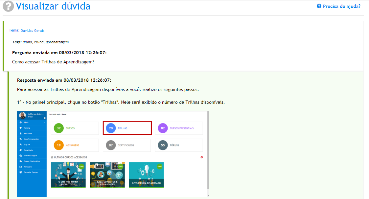Open the Dúvidas Gerais theme link
The height and width of the screenshot is (199, 369).
coord(32,31)
